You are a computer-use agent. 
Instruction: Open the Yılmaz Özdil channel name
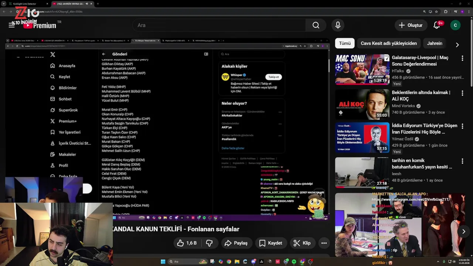[402, 139]
